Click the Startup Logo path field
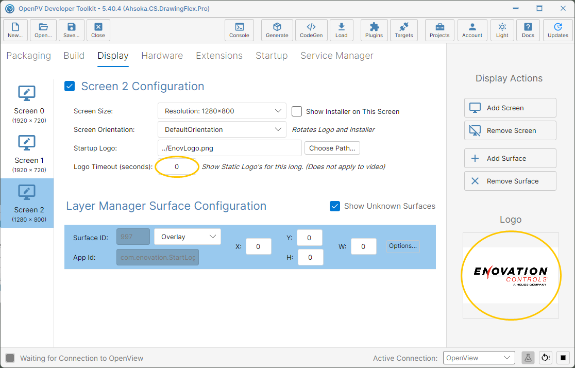 [230, 148]
